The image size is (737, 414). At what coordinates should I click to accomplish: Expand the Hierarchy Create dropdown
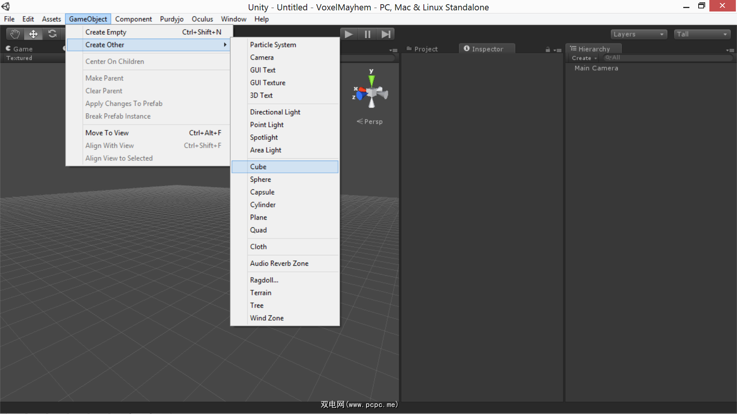[584, 58]
